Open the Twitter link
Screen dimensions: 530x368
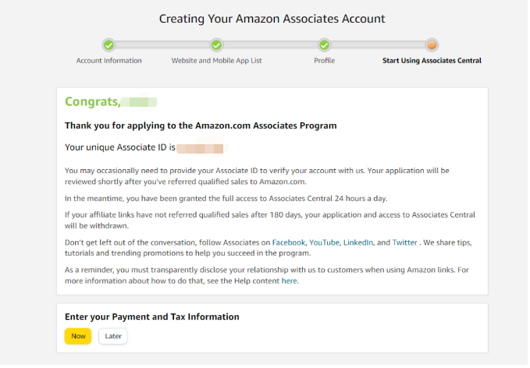(x=404, y=243)
